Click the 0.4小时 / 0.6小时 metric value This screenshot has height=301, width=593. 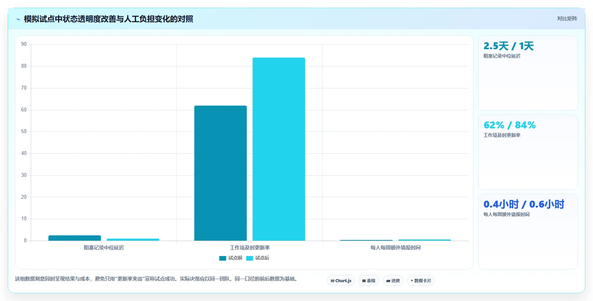524,204
